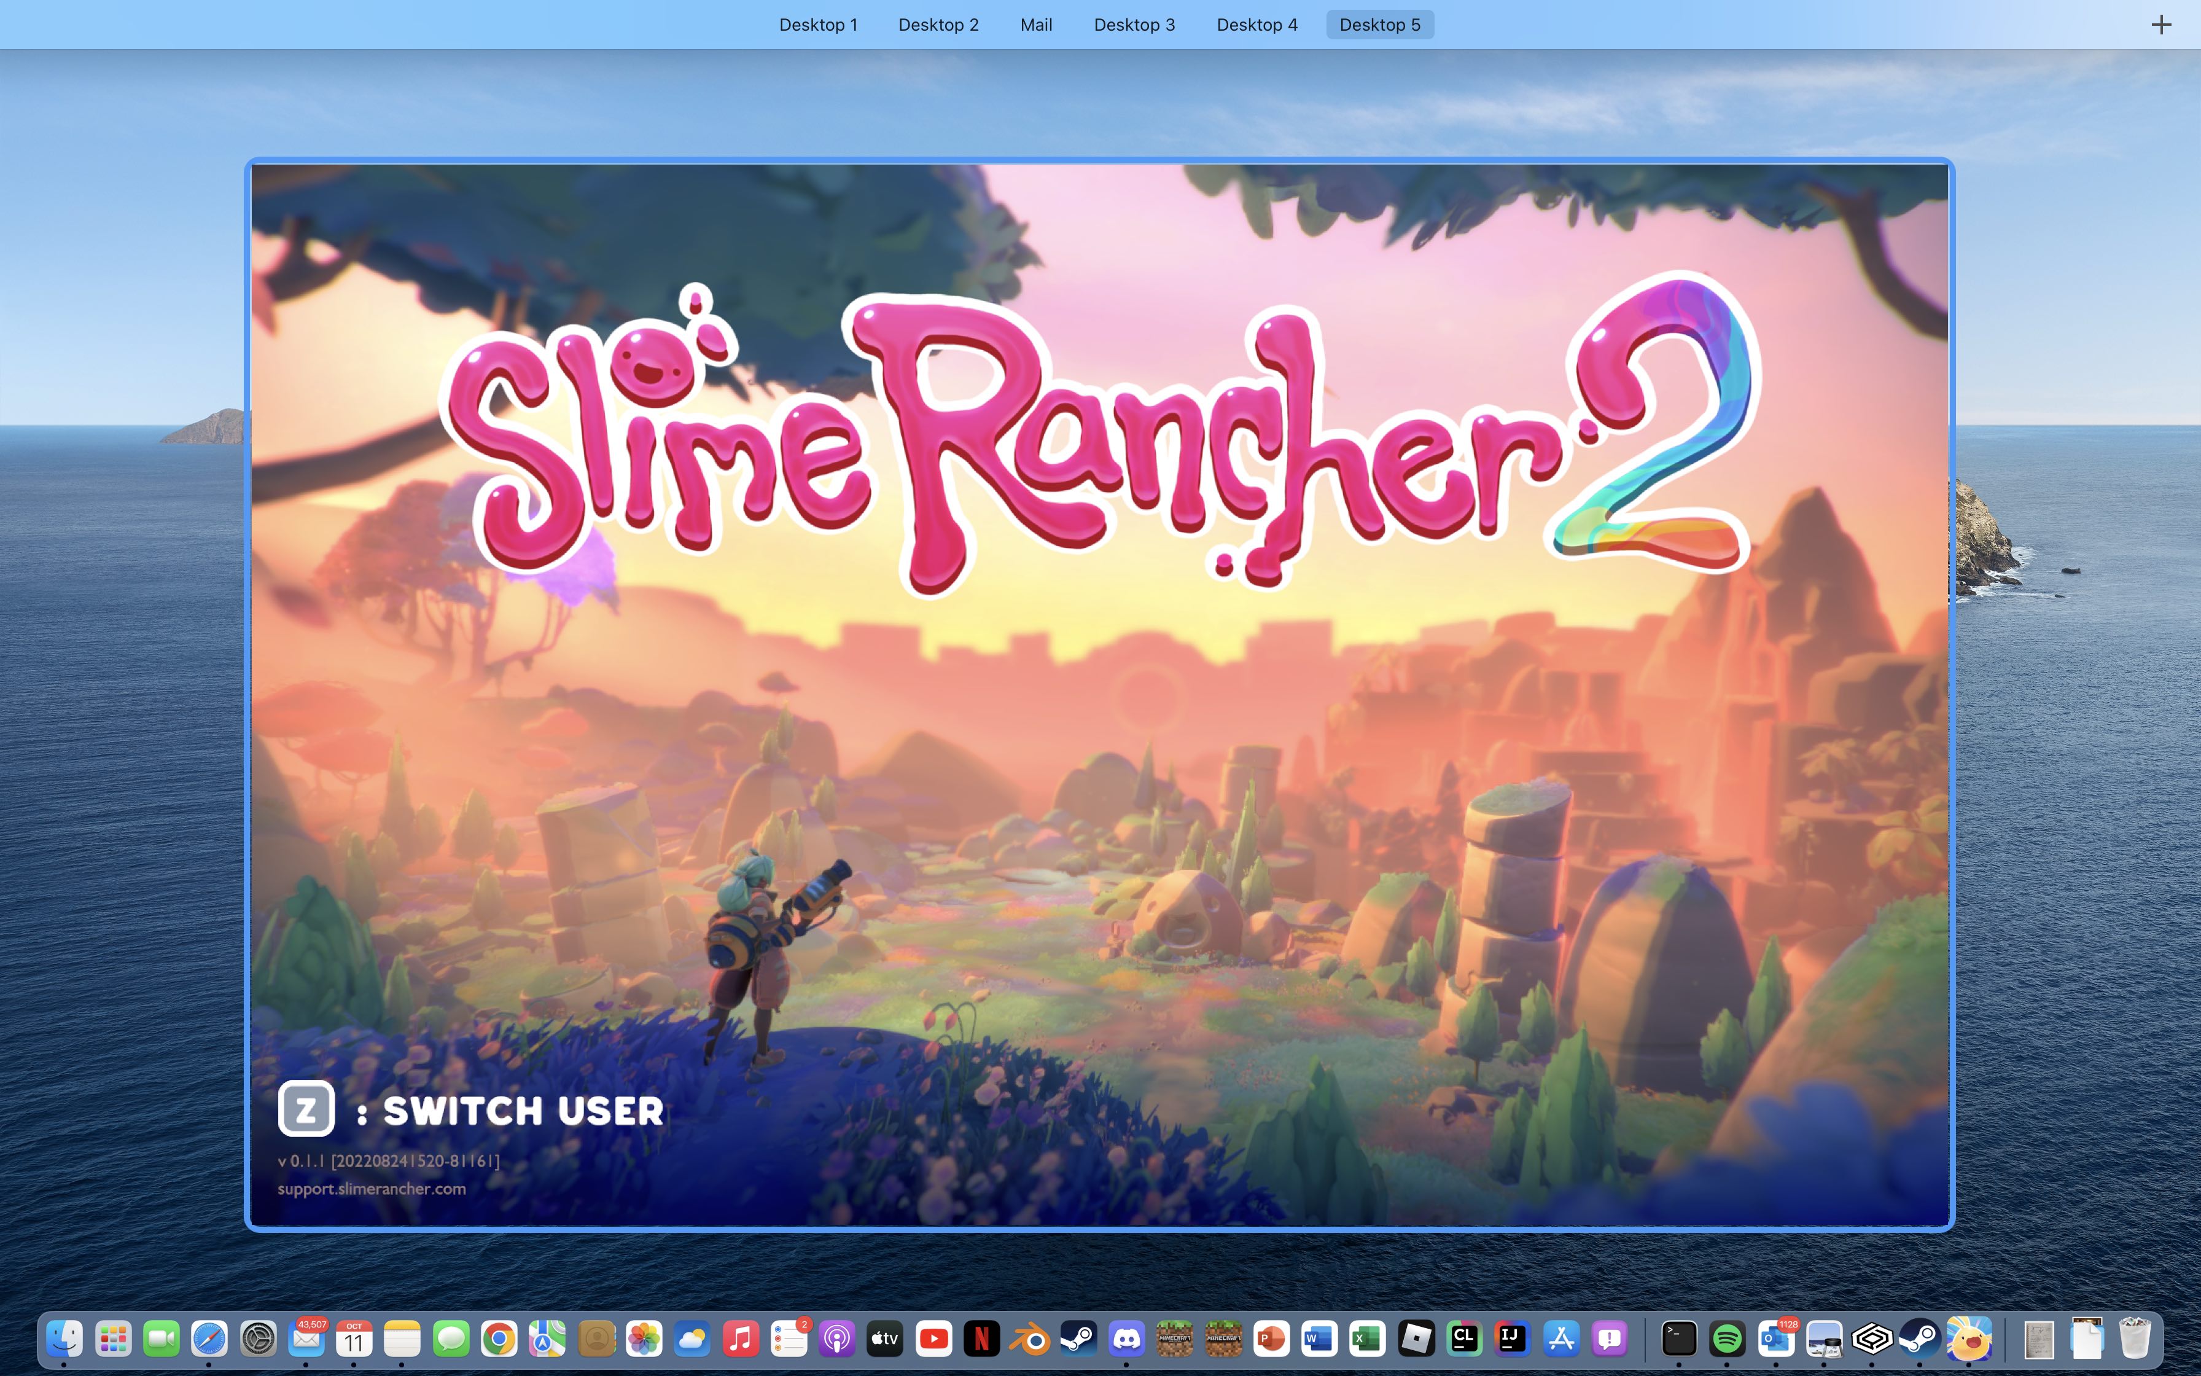
Task: Select the Mail space in Mission Control
Action: [x=1035, y=25]
